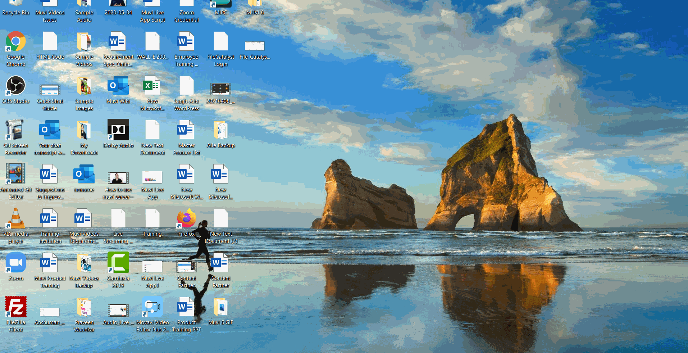688x353 pixels.
Task: Select the Camtasia 2019 shortcut
Action: 118,270
